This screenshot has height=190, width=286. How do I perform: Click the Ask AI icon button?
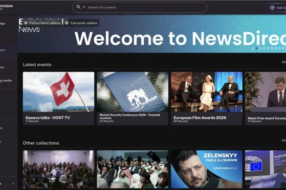coord(272,8)
